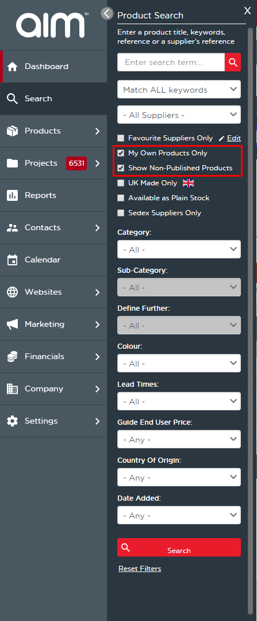This screenshot has height=621, width=257.
Task: Collapse the panel with the back arrow circle
Action: click(107, 13)
